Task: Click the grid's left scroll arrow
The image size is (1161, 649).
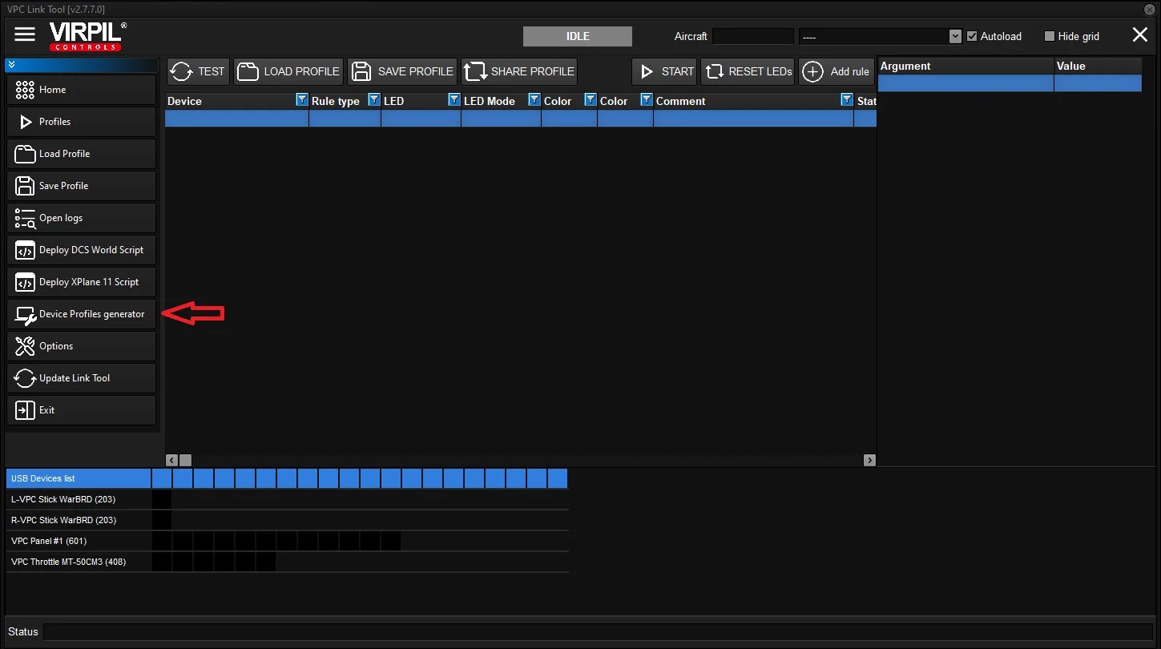Action: coord(171,460)
